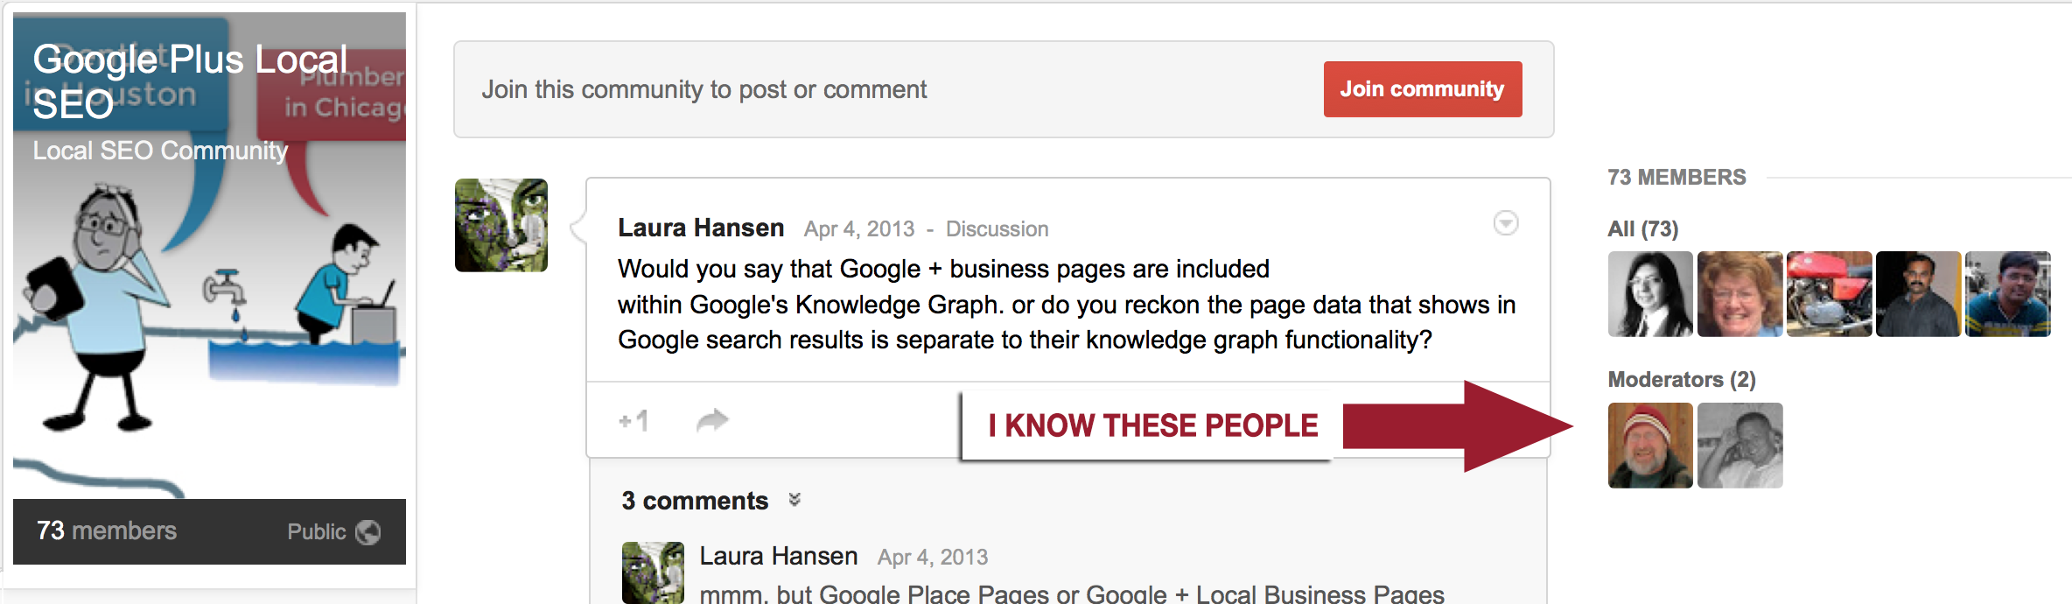
Task: Click the Google Plus Local SEO title
Action: [190, 81]
